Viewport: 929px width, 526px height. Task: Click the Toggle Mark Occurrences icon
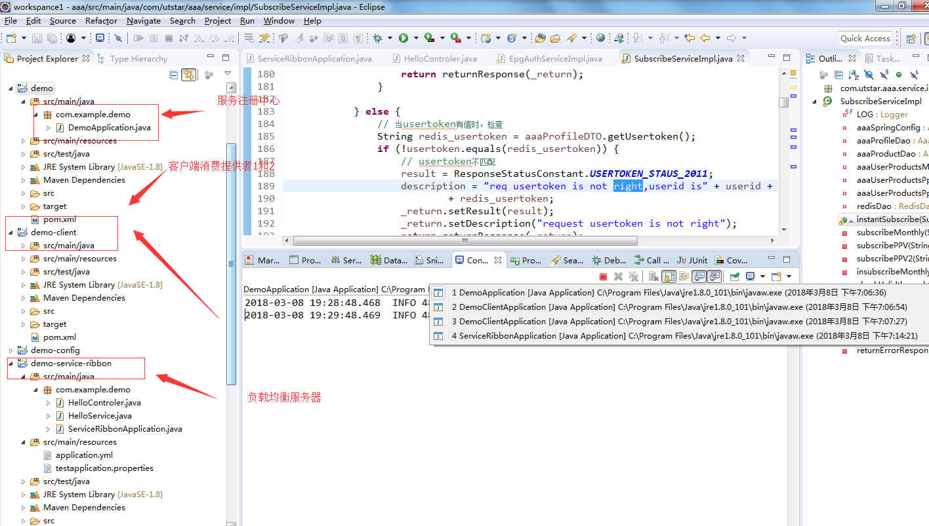click(x=298, y=38)
